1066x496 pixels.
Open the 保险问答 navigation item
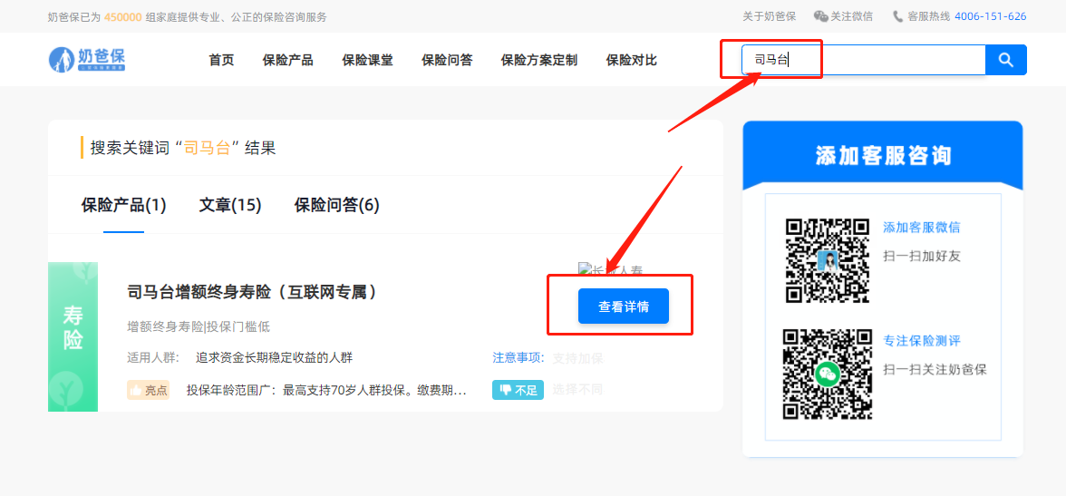[x=448, y=60]
